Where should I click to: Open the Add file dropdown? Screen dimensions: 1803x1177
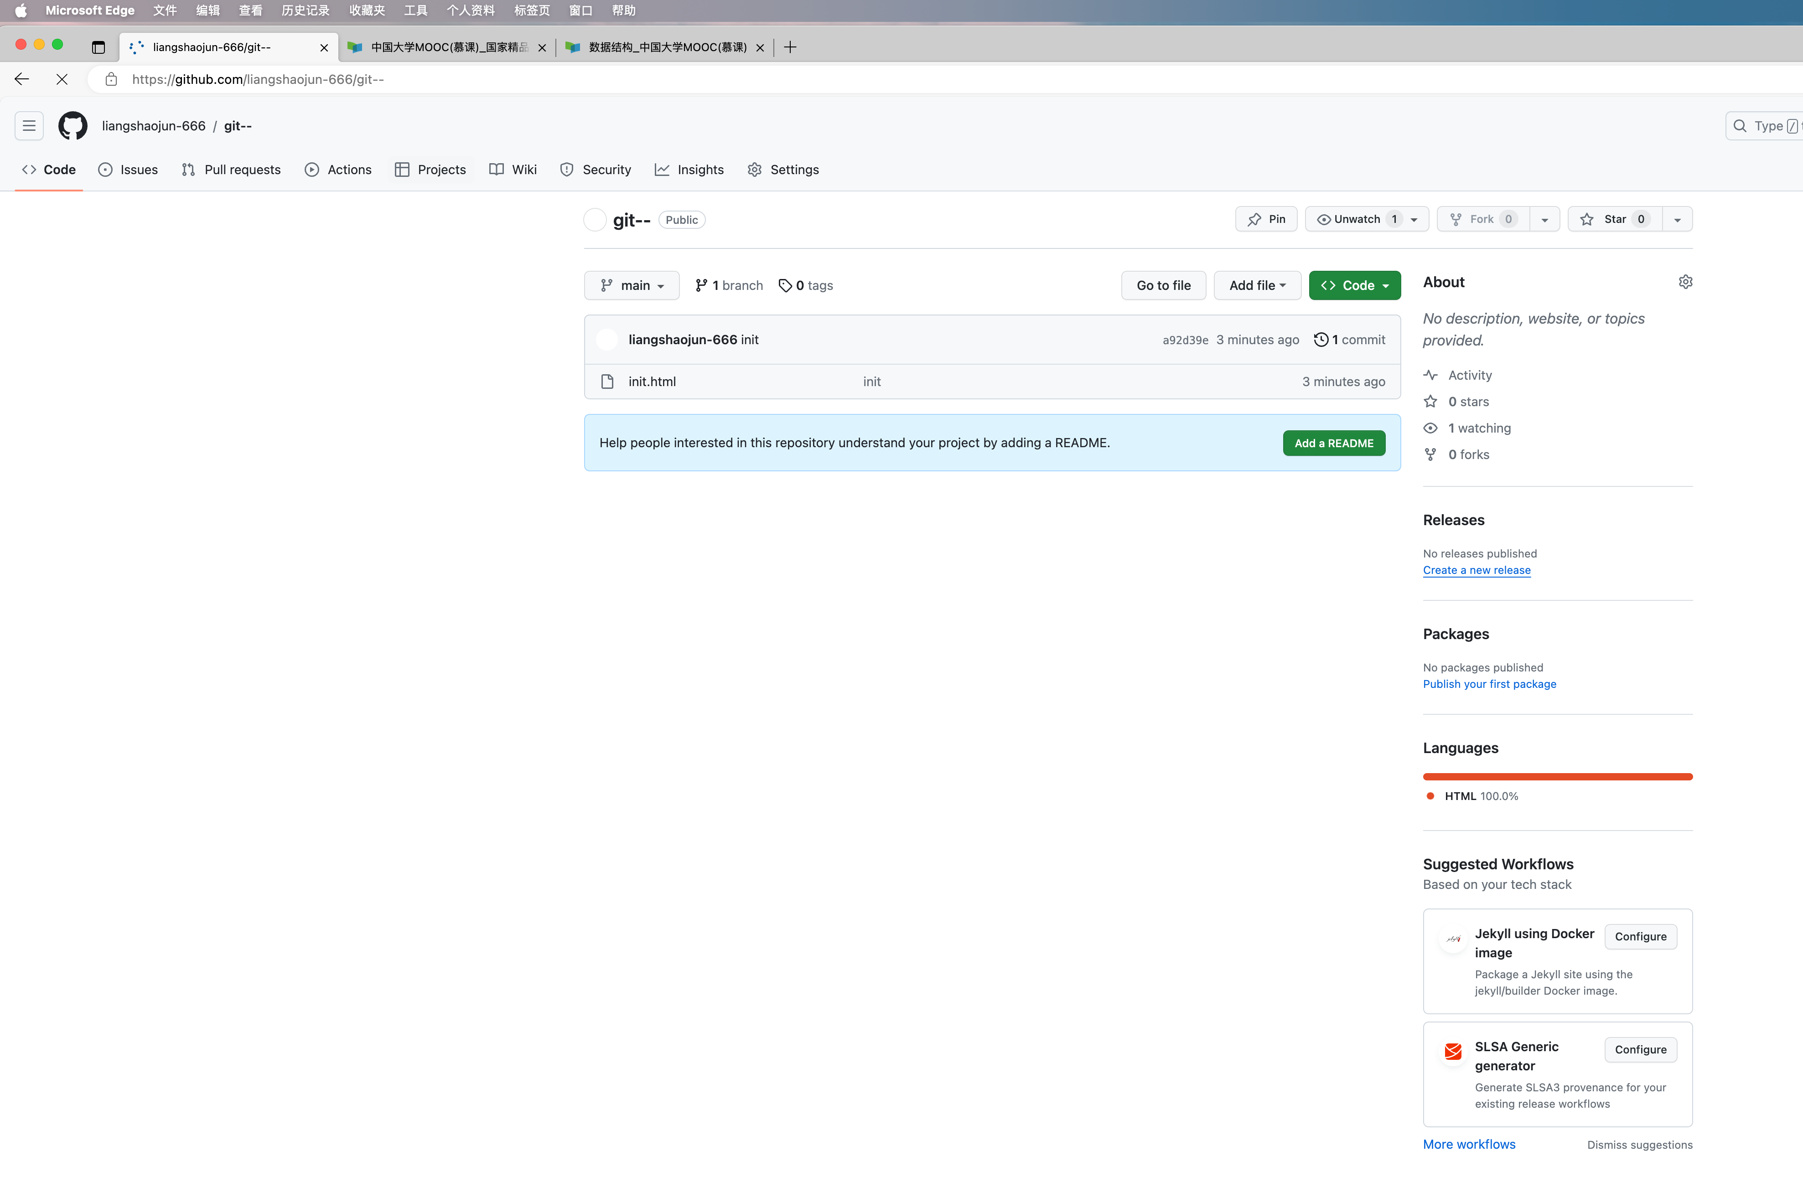coord(1257,285)
